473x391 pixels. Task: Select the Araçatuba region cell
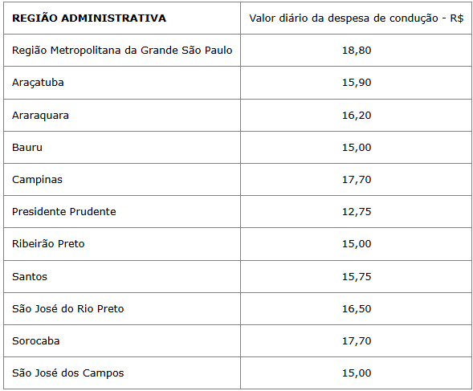[x=122, y=83]
